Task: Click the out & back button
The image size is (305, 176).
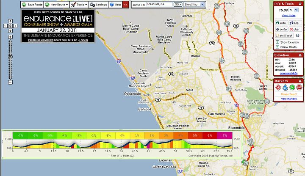Action: pyautogui.click(x=284, y=36)
